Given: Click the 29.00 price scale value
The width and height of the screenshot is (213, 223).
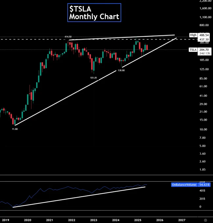Looking at the screenshot, I should point(203,104).
